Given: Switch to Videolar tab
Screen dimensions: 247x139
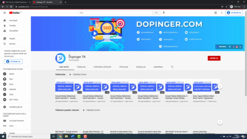Looking at the screenshot, I should pos(81,67).
